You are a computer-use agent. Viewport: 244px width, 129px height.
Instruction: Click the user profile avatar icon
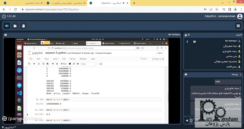tap(240, 16)
